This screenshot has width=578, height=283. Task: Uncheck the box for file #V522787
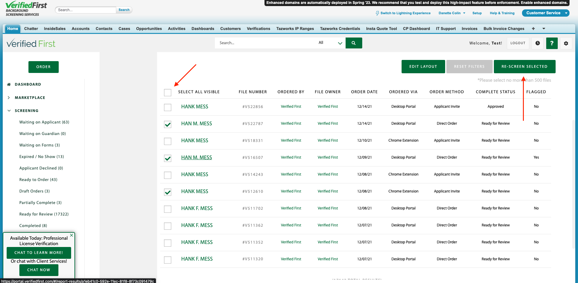click(168, 124)
